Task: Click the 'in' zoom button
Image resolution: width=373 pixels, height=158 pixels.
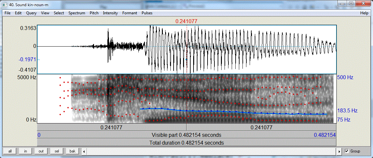Action: 25,151
